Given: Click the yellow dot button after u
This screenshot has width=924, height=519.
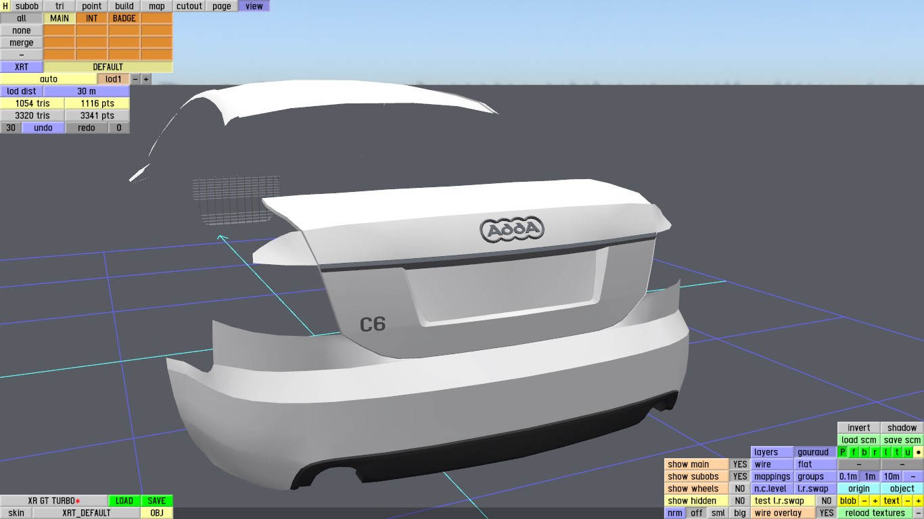Looking at the screenshot, I should tap(919, 452).
